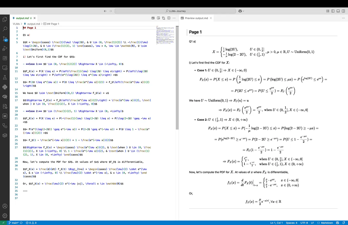Split the editor using the editor toolbar icon
Viewport: 348px width, 225px height.
tap(169, 18)
